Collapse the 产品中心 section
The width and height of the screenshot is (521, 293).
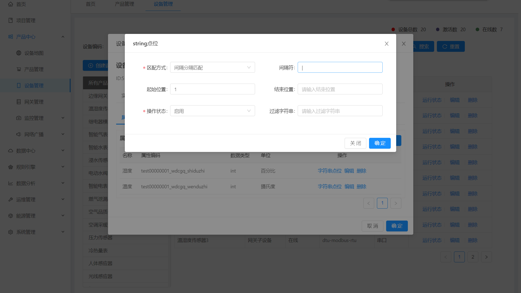(63, 37)
